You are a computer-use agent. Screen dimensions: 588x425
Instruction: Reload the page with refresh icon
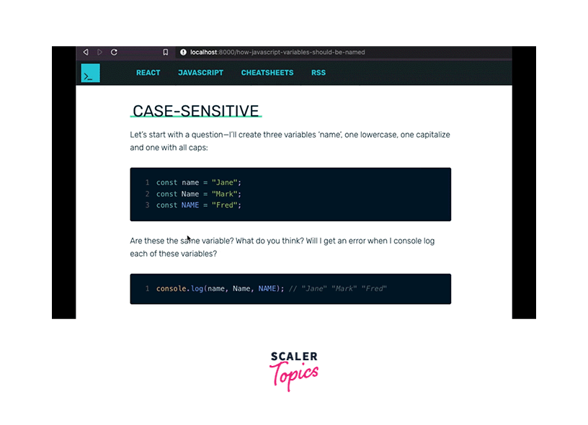pos(114,53)
